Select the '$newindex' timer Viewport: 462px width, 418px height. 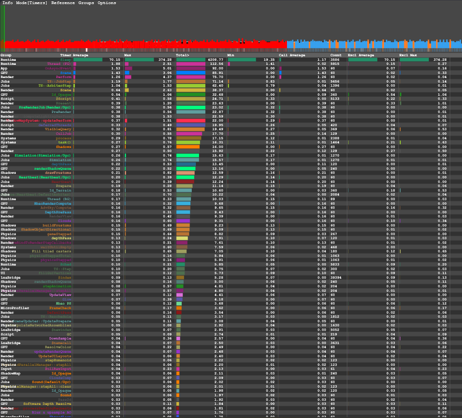(61, 330)
